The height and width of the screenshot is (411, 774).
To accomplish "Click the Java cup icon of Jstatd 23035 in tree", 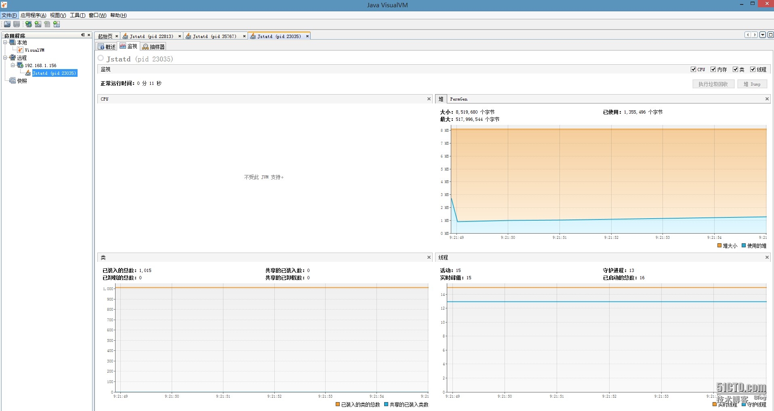I will coord(28,73).
